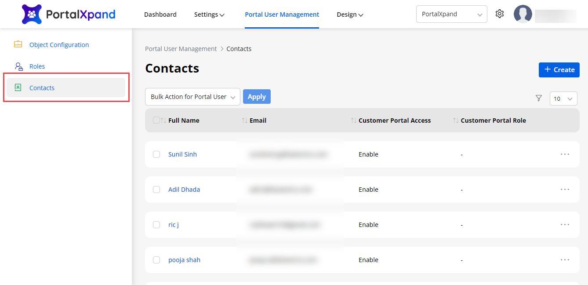Viewport: 588px width, 285px height.
Task: Click the PortalXpand logo icon
Action: pos(32,14)
